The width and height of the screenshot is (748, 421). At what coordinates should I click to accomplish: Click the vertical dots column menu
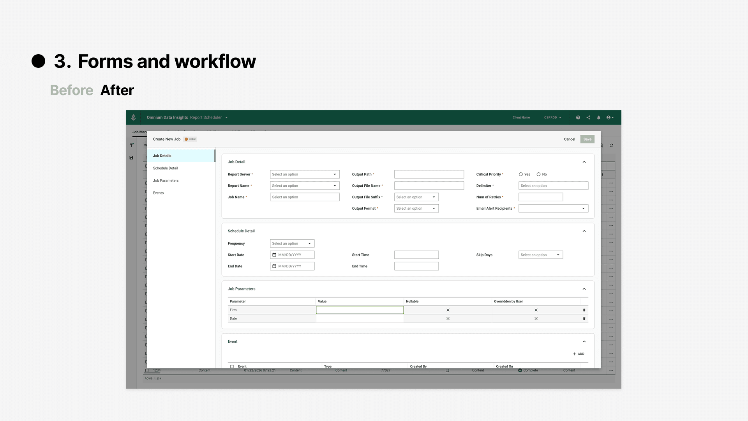(x=603, y=175)
